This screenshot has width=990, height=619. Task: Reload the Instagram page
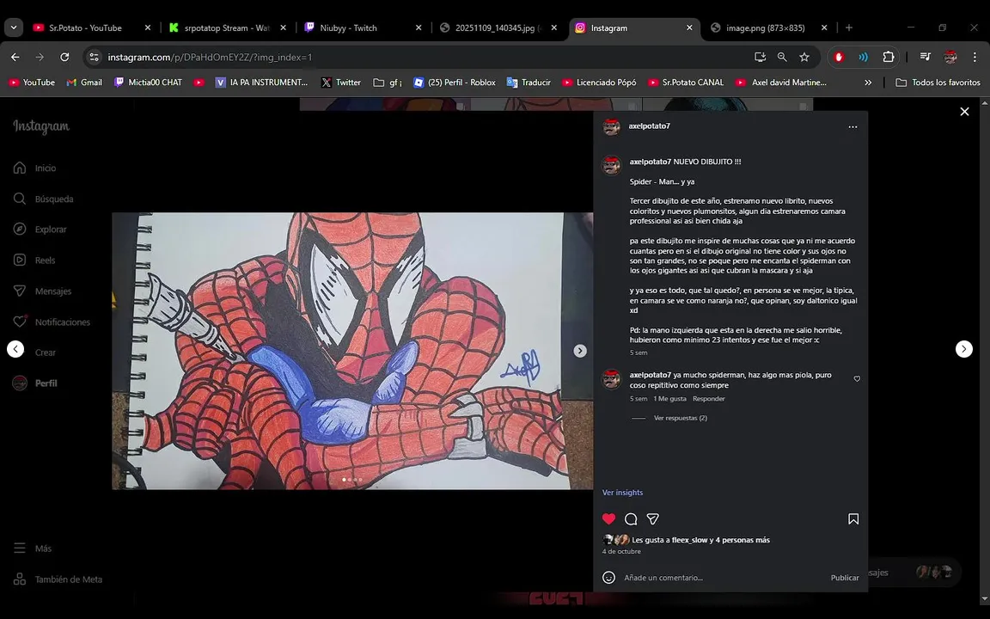pyautogui.click(x=64, y=57)
